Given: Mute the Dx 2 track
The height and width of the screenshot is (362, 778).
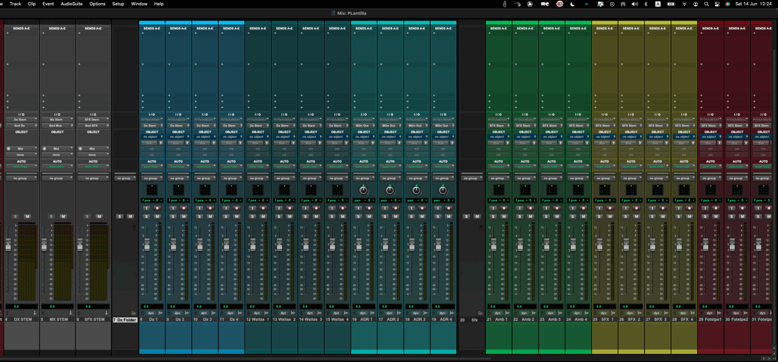Looking at the screenshot, I should click(184, 216).
